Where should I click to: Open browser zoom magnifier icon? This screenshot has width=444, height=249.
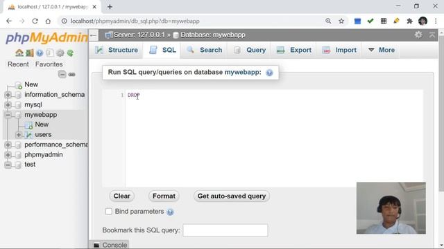(x=328, y=21)
